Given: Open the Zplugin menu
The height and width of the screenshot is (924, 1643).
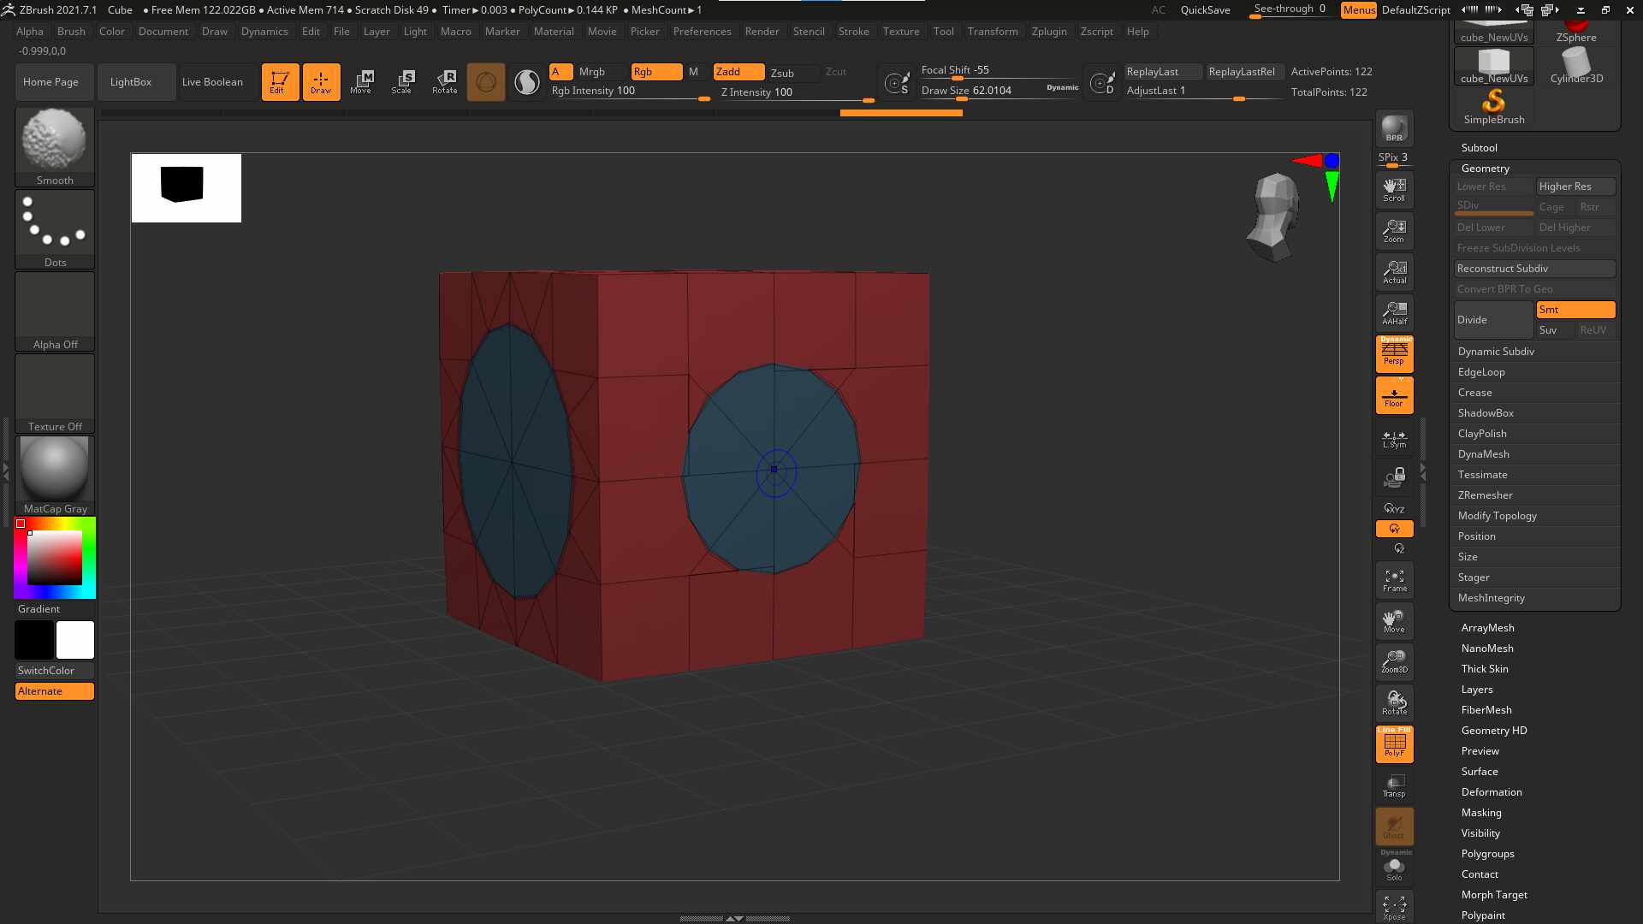Looking at the screenshot, I should [1049, 32].
